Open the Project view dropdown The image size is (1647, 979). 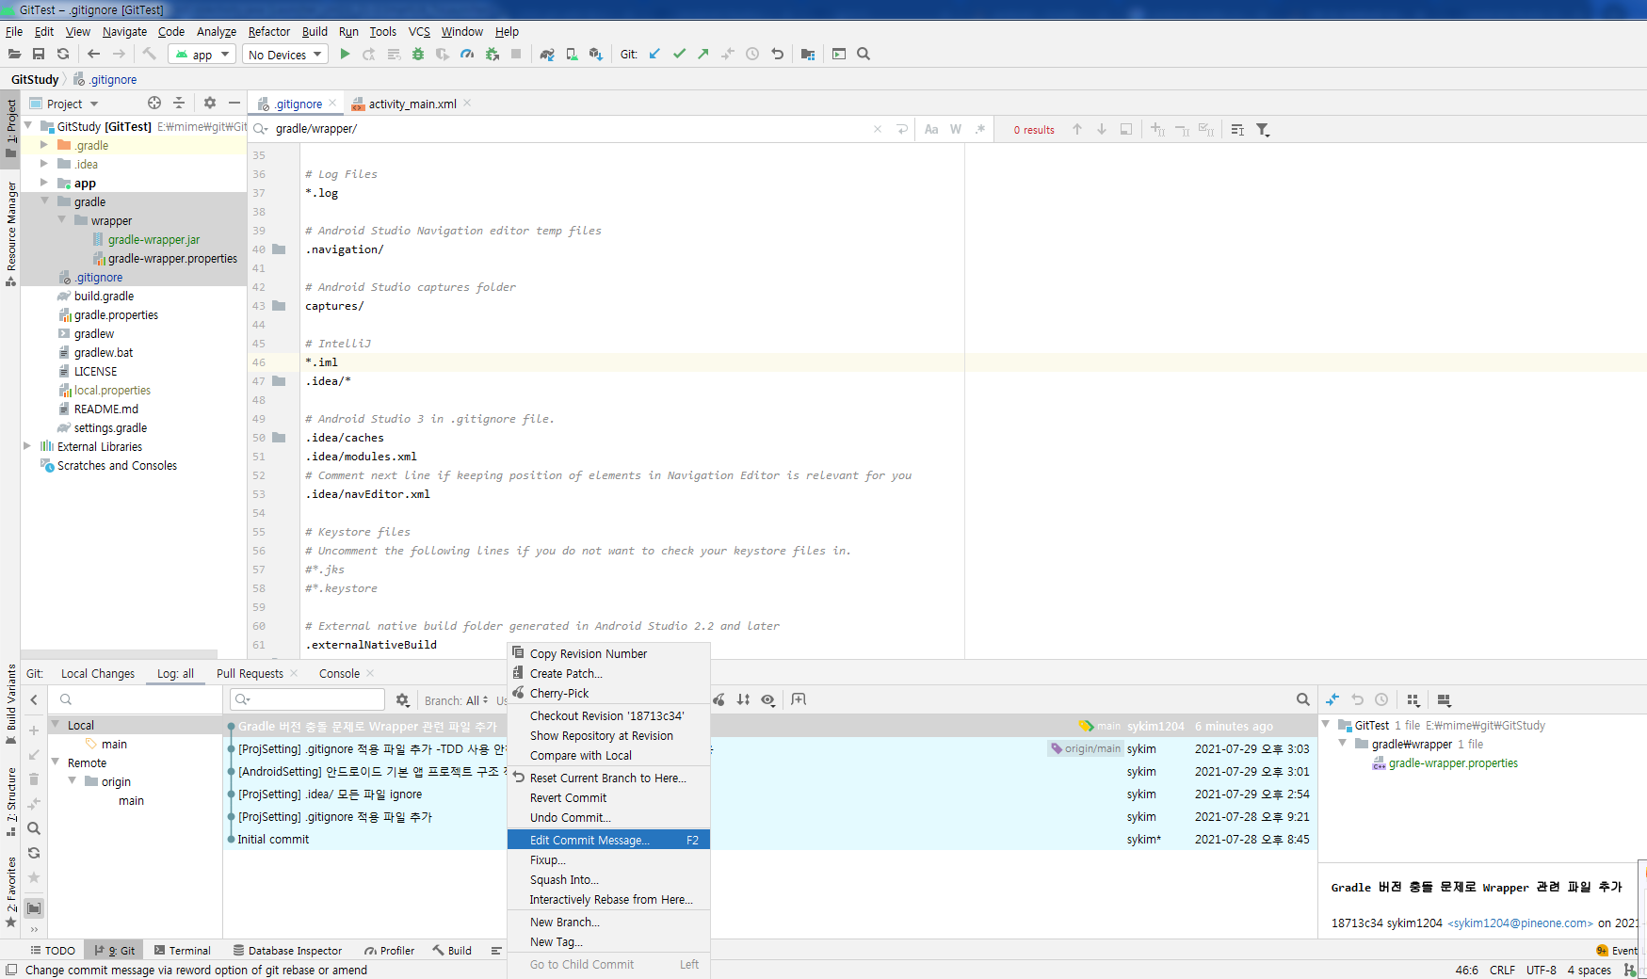64,104
